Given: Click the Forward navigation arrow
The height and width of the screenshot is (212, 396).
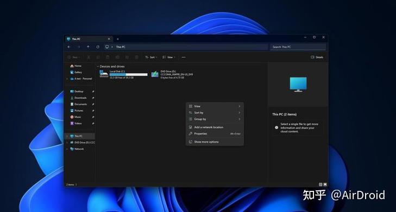Looking at the screenshot, I should coord(79,47).
